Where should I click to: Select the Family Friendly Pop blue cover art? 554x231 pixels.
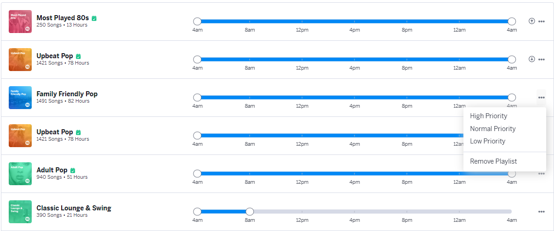click(x=20, y=98)
